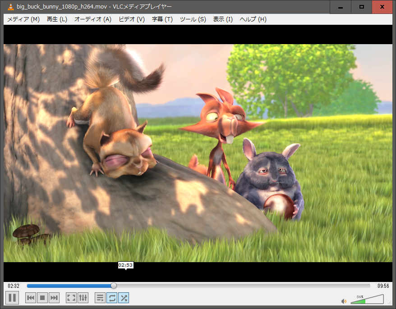Expand the ビデオ (V) menu

132,19
